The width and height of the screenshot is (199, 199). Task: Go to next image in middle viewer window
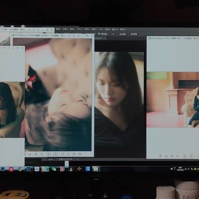coord(56,154)
